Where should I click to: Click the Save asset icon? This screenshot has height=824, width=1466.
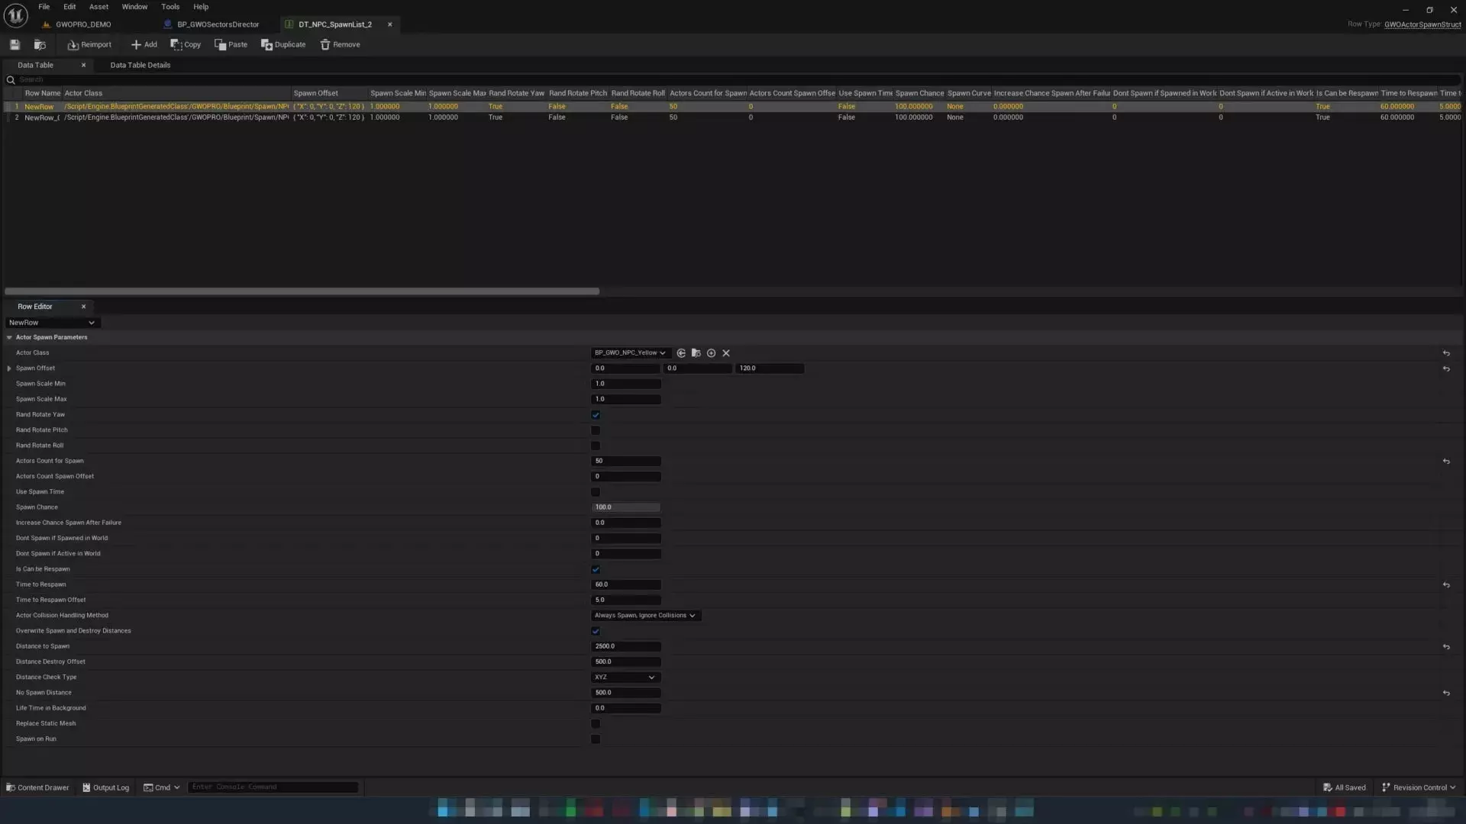click(x=15, y=45)
